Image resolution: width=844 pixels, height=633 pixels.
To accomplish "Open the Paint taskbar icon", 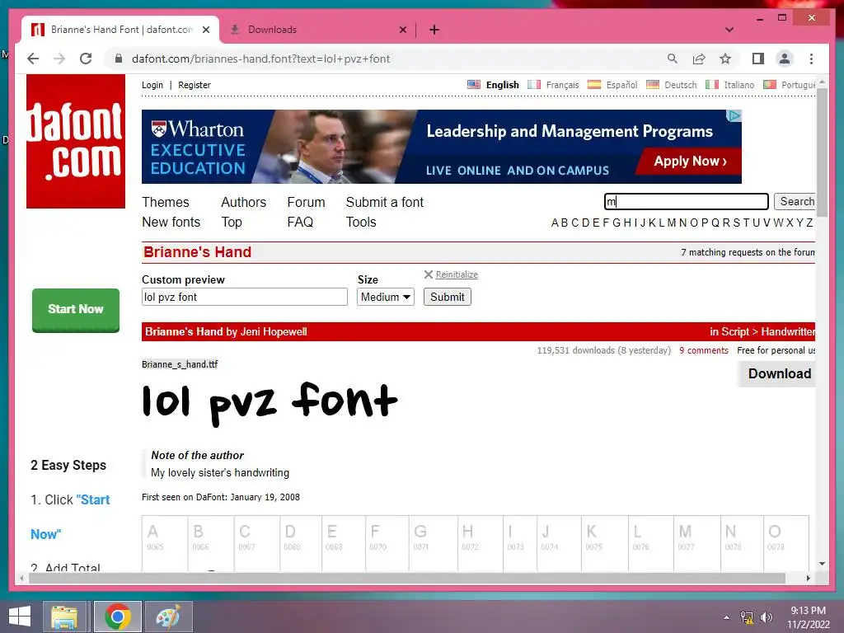I will pos(168,617).
